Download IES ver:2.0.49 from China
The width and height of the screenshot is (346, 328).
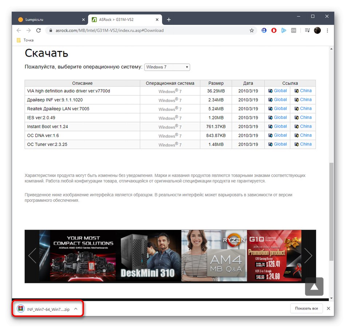point(306,117)
